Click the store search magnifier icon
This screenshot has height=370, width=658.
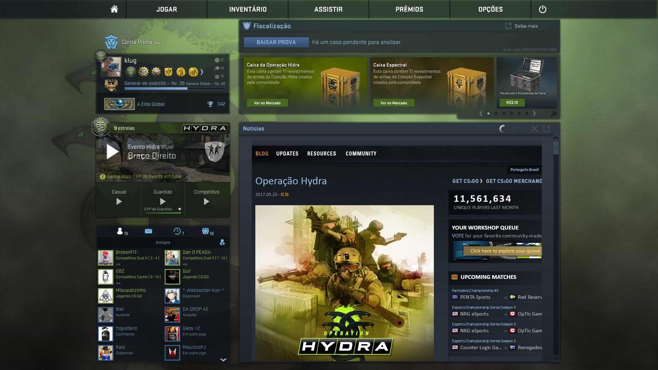[553, 114]
